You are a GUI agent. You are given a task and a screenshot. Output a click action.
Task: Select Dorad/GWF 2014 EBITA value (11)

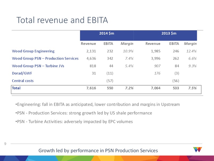point(110,73)
